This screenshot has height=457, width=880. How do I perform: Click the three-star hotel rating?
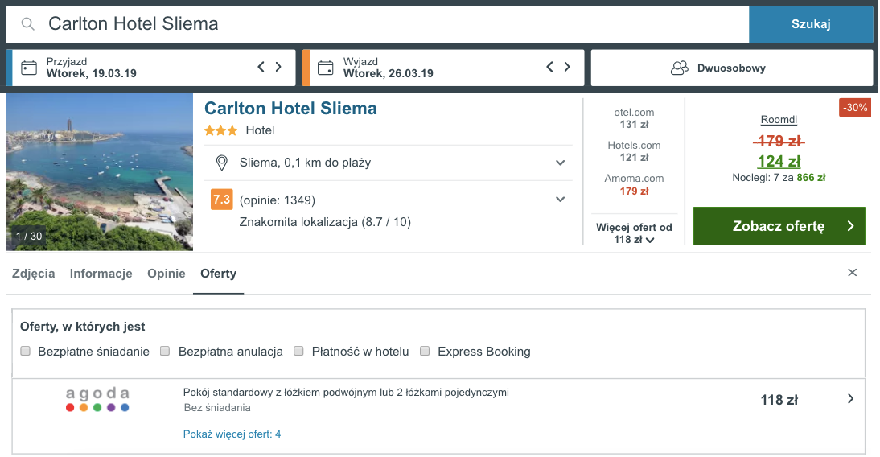click(220, 131)
